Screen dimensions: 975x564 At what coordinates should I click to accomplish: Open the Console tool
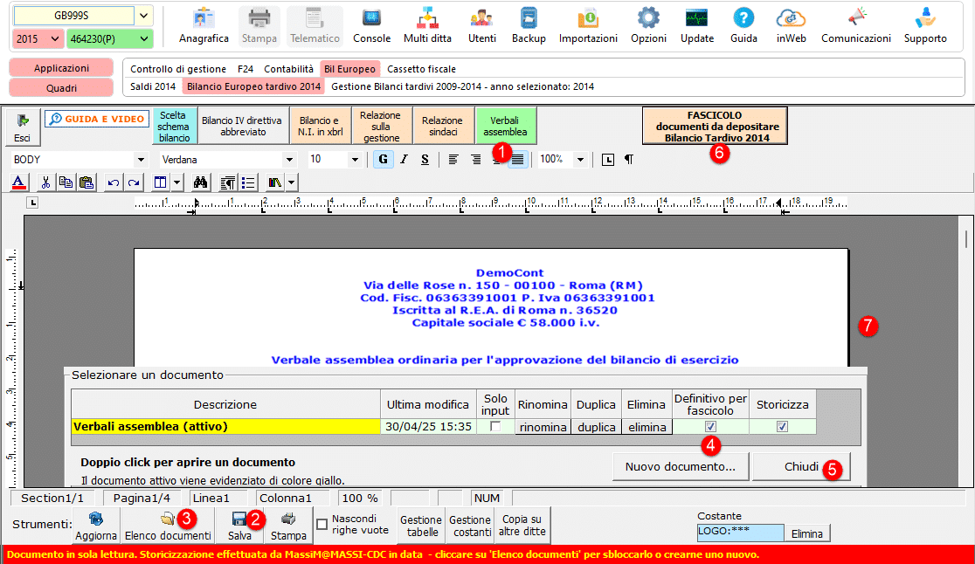(x=371, y=25)
